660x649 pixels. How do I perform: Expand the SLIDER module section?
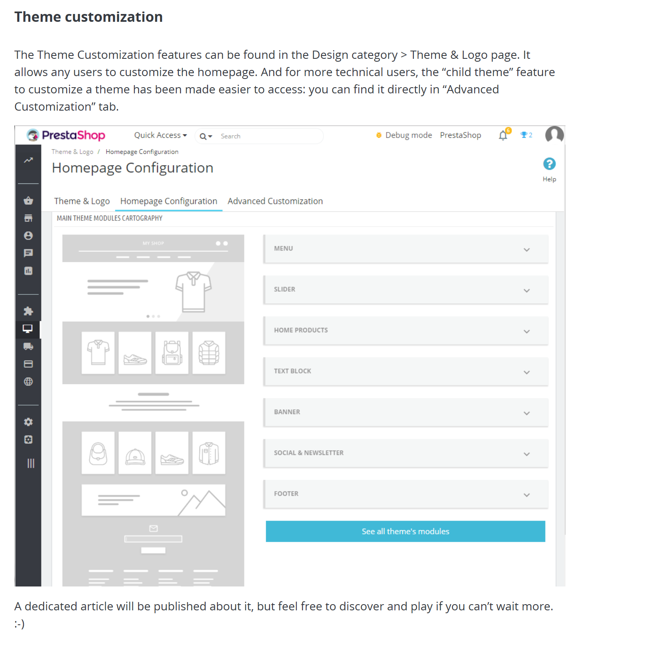pyautogui.click(x=406, y=290)
